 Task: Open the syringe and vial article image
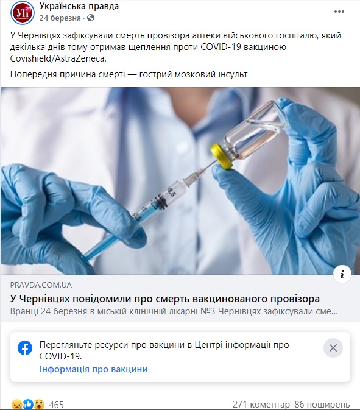[x=180, y=181]
